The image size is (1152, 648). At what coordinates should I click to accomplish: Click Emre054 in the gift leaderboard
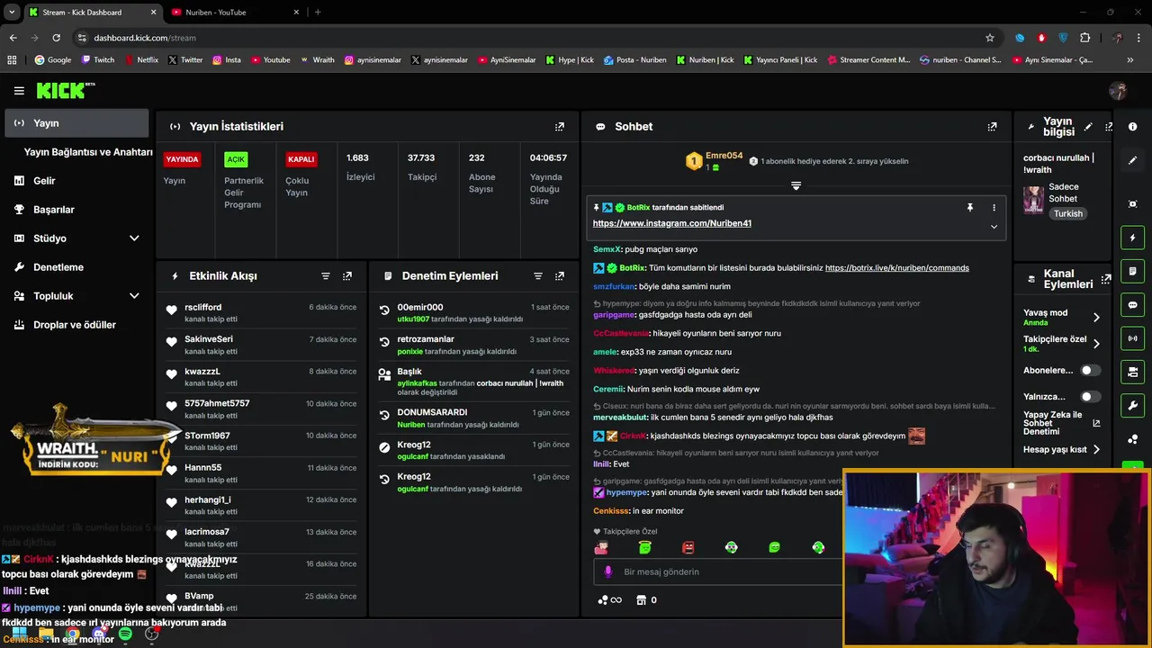724,156
